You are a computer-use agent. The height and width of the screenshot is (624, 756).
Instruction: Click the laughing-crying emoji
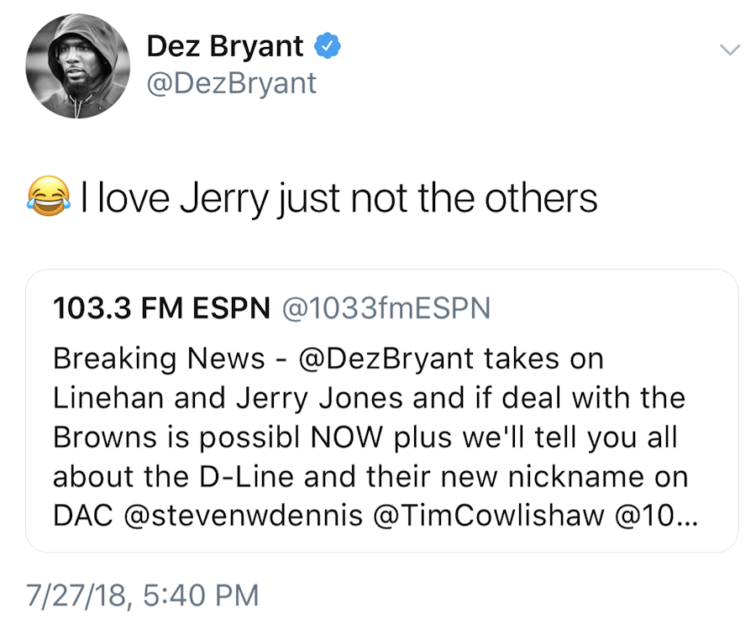point(49,198)
